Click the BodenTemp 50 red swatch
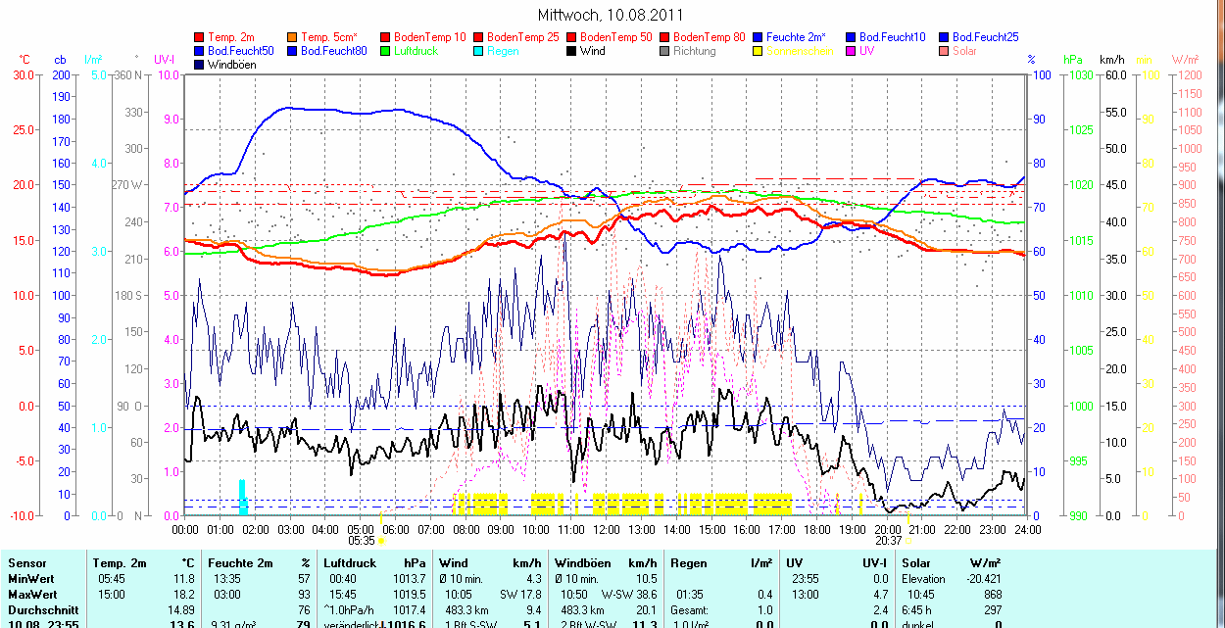The width and height of the screenshot is (1225, 628). pos(571,37)
